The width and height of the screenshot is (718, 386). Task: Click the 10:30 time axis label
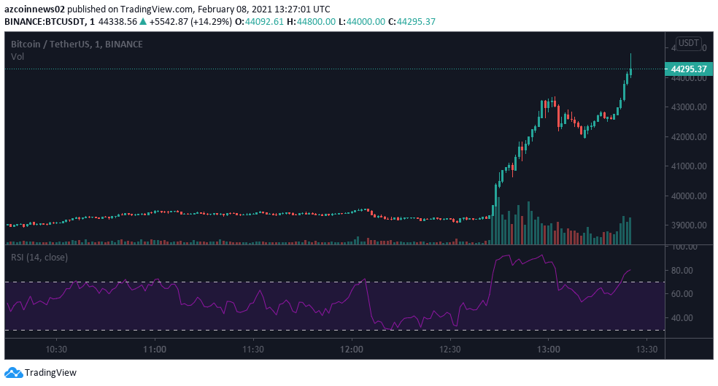pos(56,350)
